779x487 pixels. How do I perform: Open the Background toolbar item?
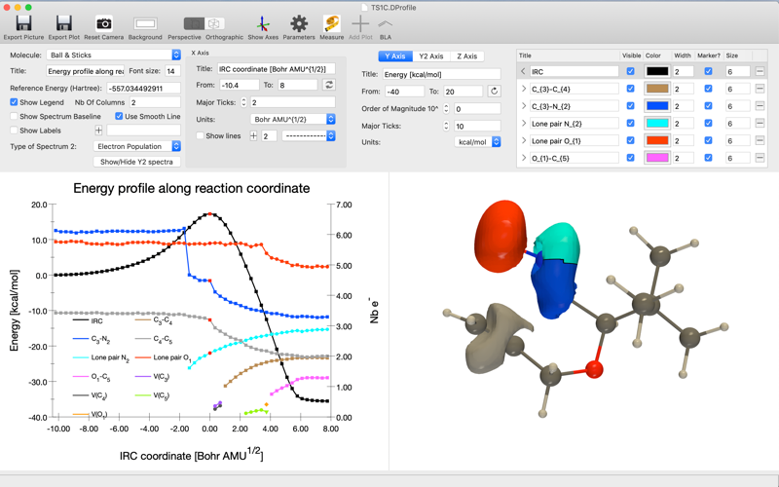[x=145, y=23]
